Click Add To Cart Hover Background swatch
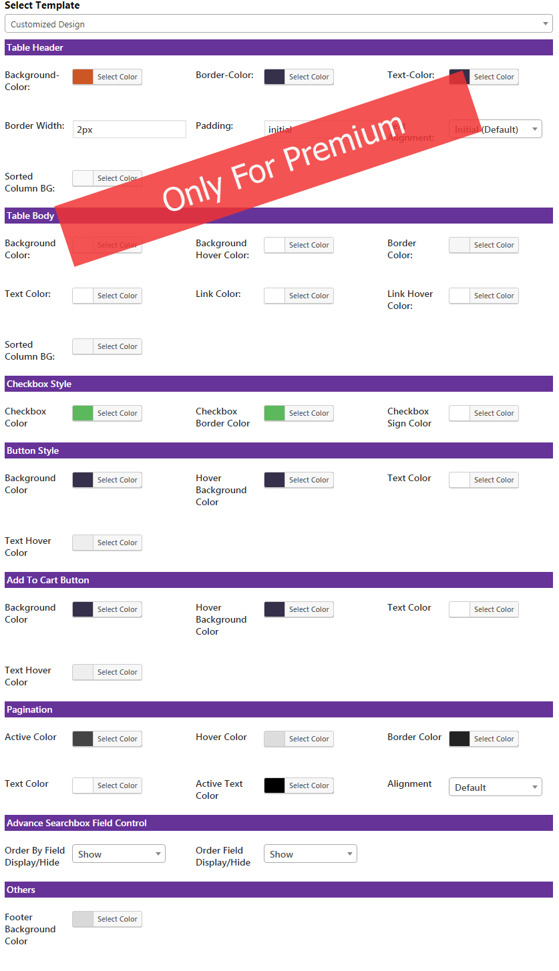The width and height of the screenshot is (559, 971). 274,609
